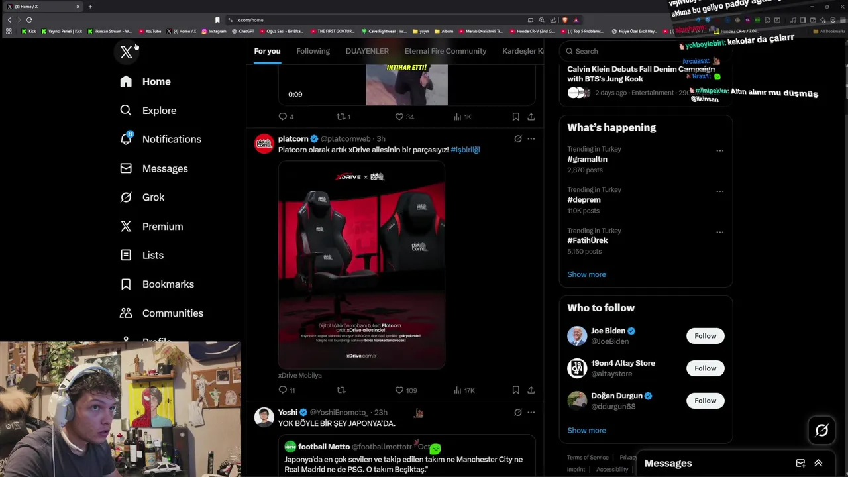Screen dimensions: 848x477
Task: Reply to the platcorn post
Action: point(286,390)
